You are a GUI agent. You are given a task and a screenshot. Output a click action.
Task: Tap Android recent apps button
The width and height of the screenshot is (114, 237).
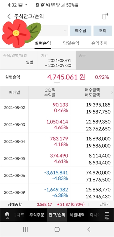(x=25, y=230)
